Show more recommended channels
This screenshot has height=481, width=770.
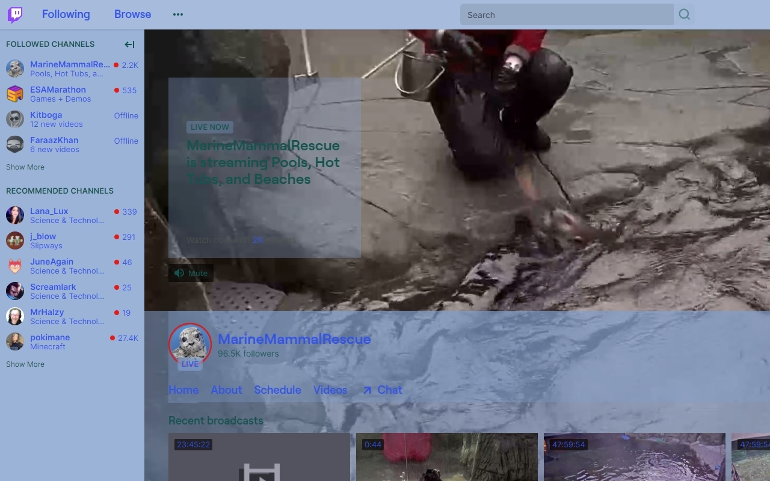pos(25,364)
